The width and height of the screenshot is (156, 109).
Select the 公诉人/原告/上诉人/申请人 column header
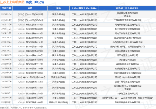click(x=84, y=8)
